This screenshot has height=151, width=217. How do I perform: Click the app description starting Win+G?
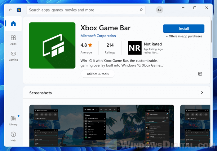122,63
